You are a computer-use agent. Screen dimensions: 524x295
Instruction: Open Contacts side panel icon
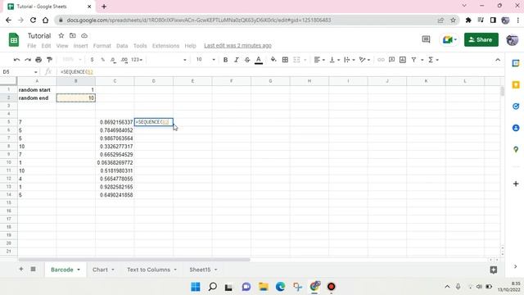point(516,128)
